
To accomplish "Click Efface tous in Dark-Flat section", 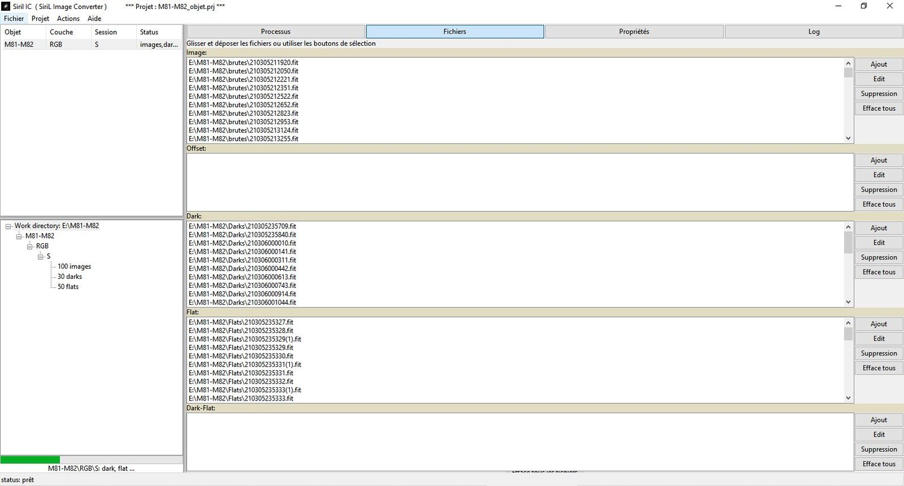I will point(879,464).
